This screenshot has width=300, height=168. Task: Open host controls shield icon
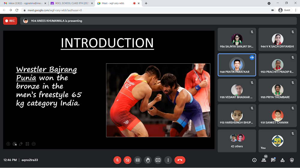tap(292, 160)
